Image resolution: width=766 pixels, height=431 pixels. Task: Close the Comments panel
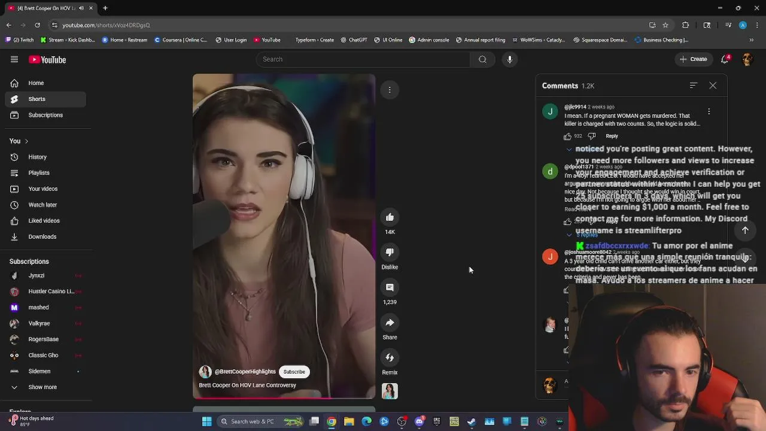pyautogui.click(x=713, y=86)
